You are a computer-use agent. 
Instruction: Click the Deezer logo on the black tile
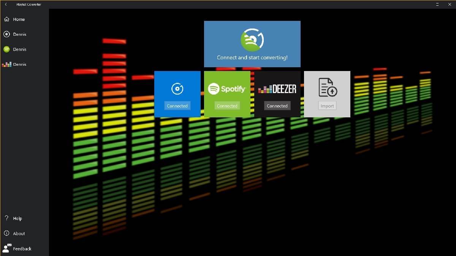[277, 89]
